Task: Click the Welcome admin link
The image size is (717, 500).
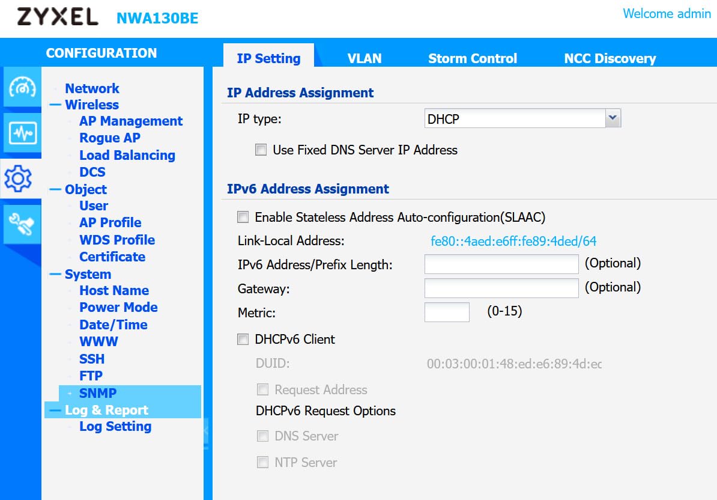Action: (667, 13)
